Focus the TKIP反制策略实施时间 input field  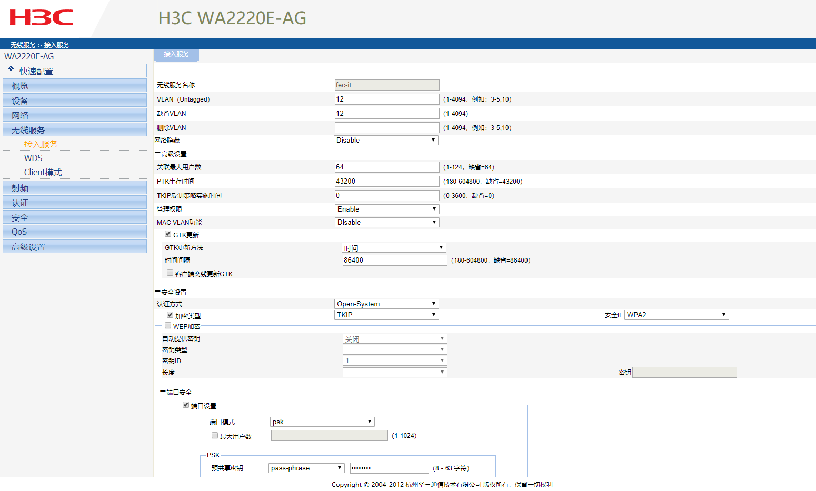click(x=387, y=195)
